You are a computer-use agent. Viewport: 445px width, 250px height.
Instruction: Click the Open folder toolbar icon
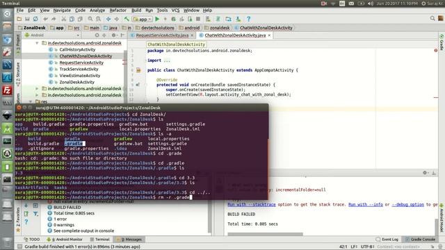point(19,19)
